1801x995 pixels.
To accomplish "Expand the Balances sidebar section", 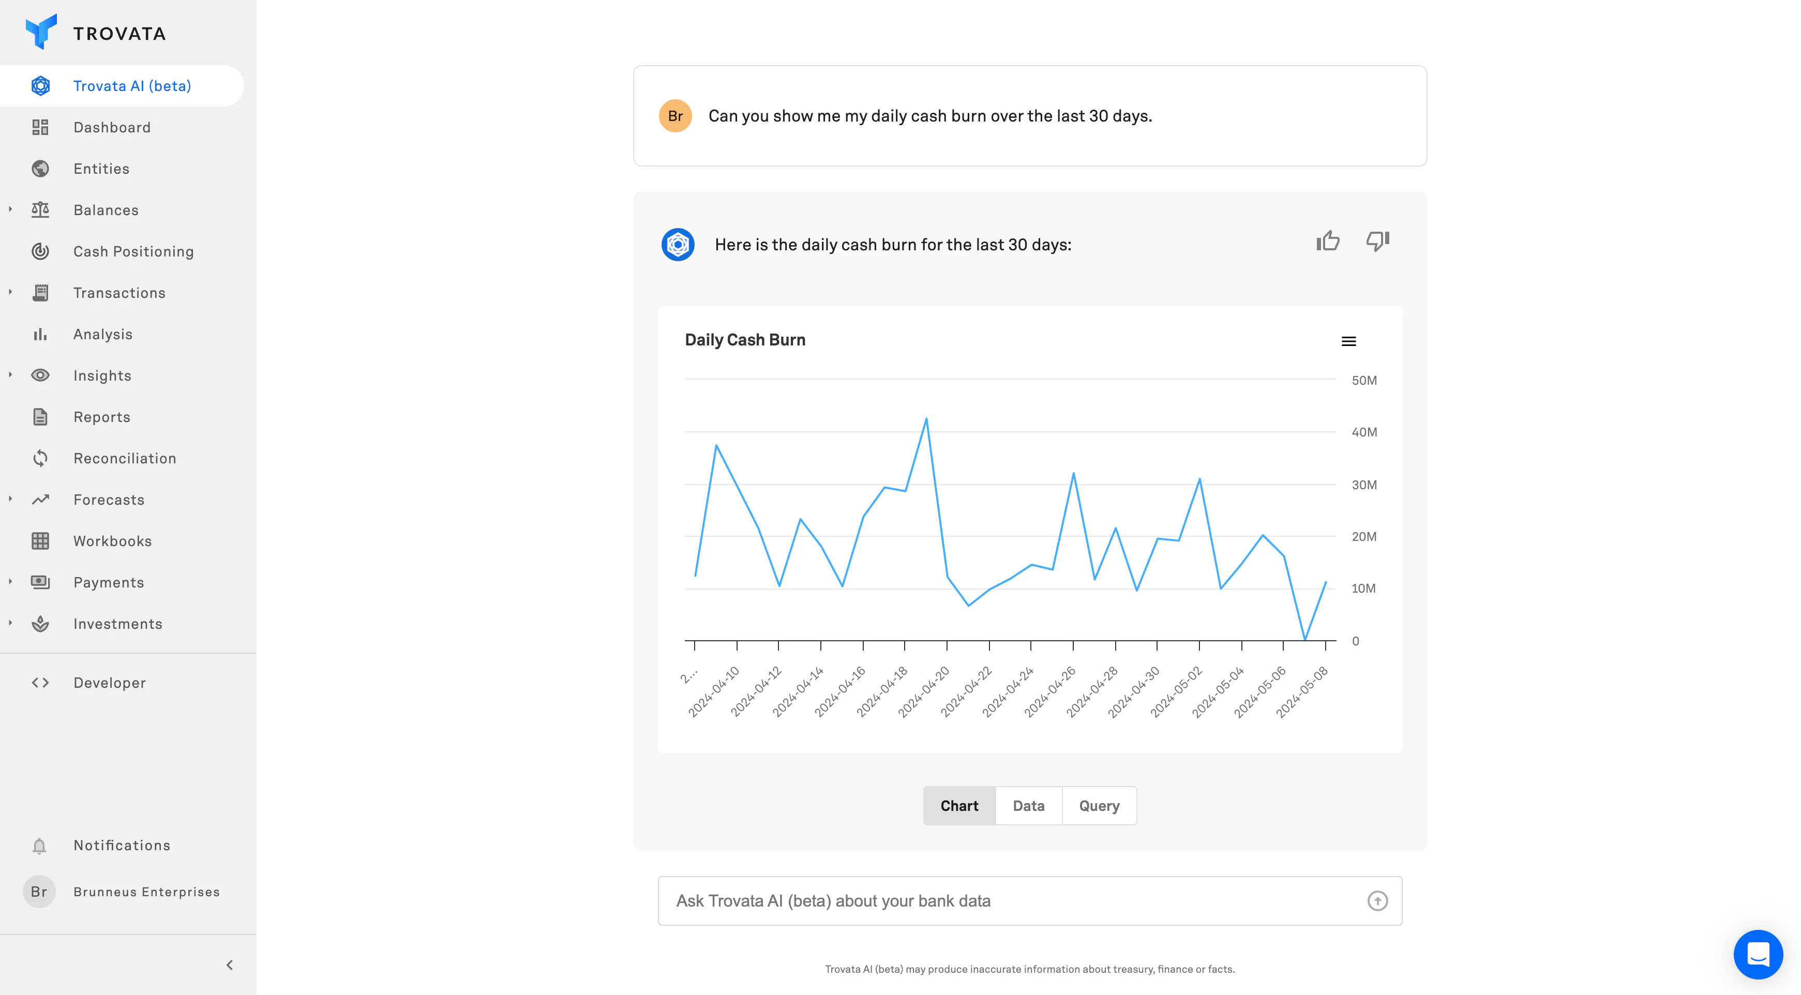I will tap(10, 209).
